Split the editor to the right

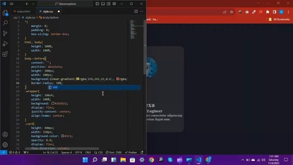pyautogui.click(x=136, y=11)
